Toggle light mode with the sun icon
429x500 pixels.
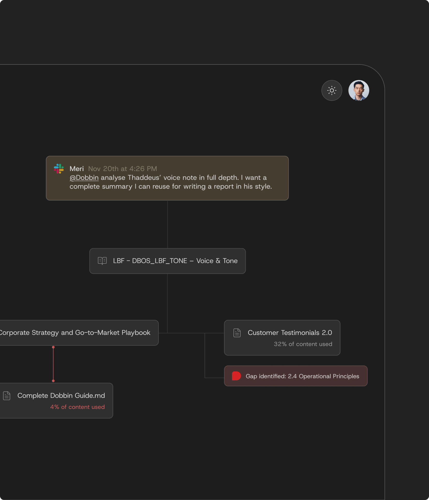(x=332, y=90)
